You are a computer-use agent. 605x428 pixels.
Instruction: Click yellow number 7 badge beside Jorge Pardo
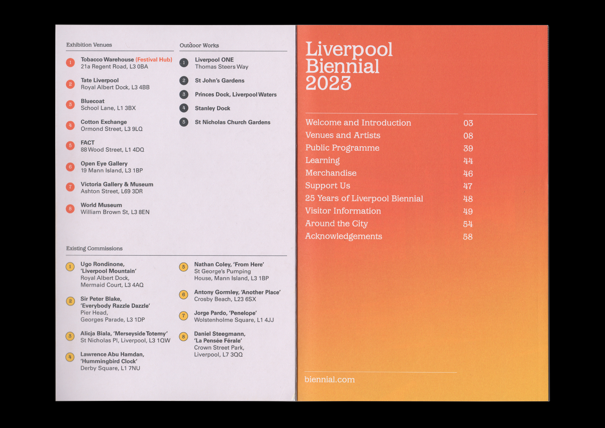[x=183, y=316]
